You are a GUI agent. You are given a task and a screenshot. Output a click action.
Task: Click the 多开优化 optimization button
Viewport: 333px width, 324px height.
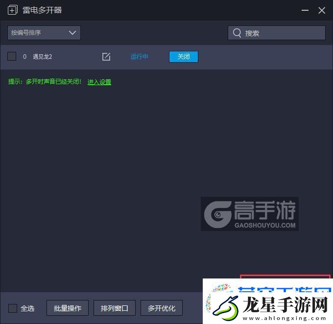pos(162,308)
